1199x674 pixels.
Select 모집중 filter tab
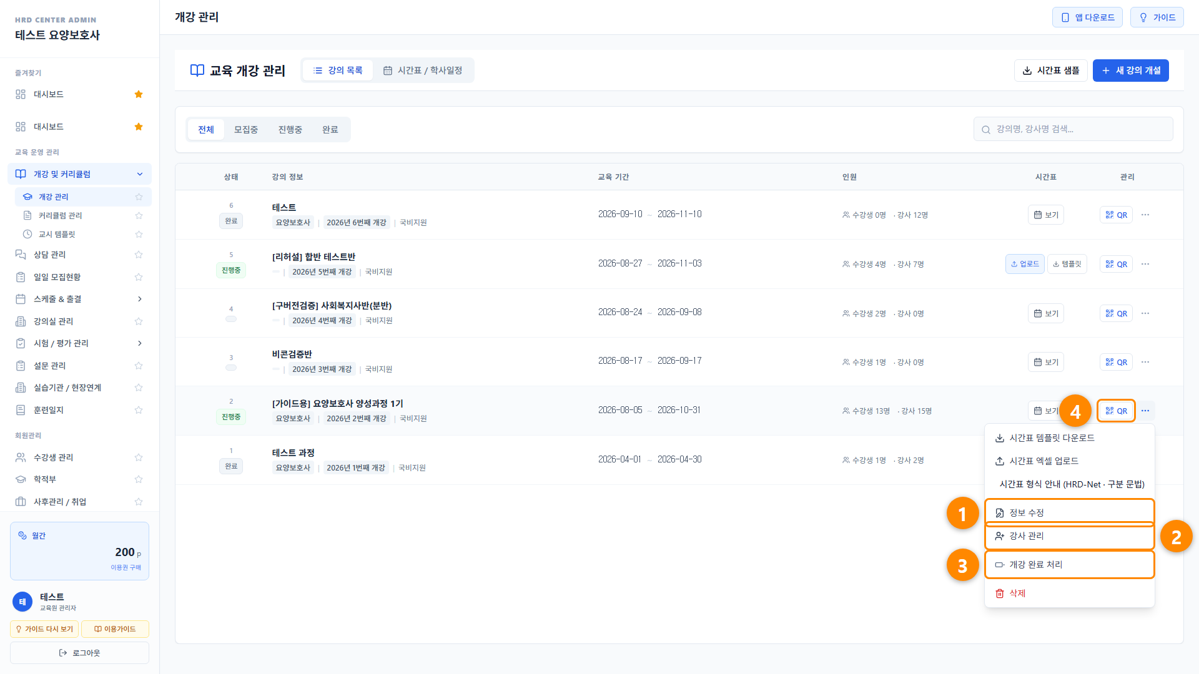coord(246,130)
